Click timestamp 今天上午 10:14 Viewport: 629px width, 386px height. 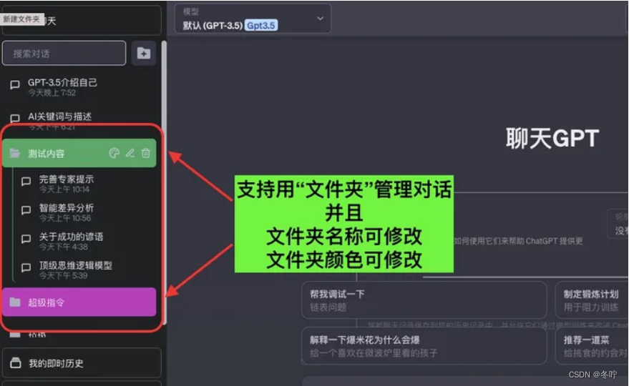click(64, 189)
